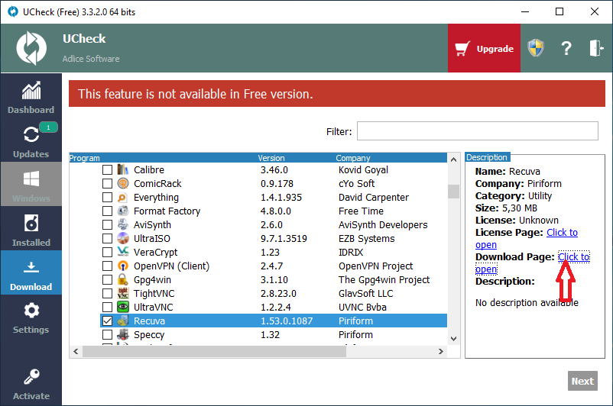
Task: Click the ComicRack program icon
Action: pyautogui.click(x=123, y=183)
